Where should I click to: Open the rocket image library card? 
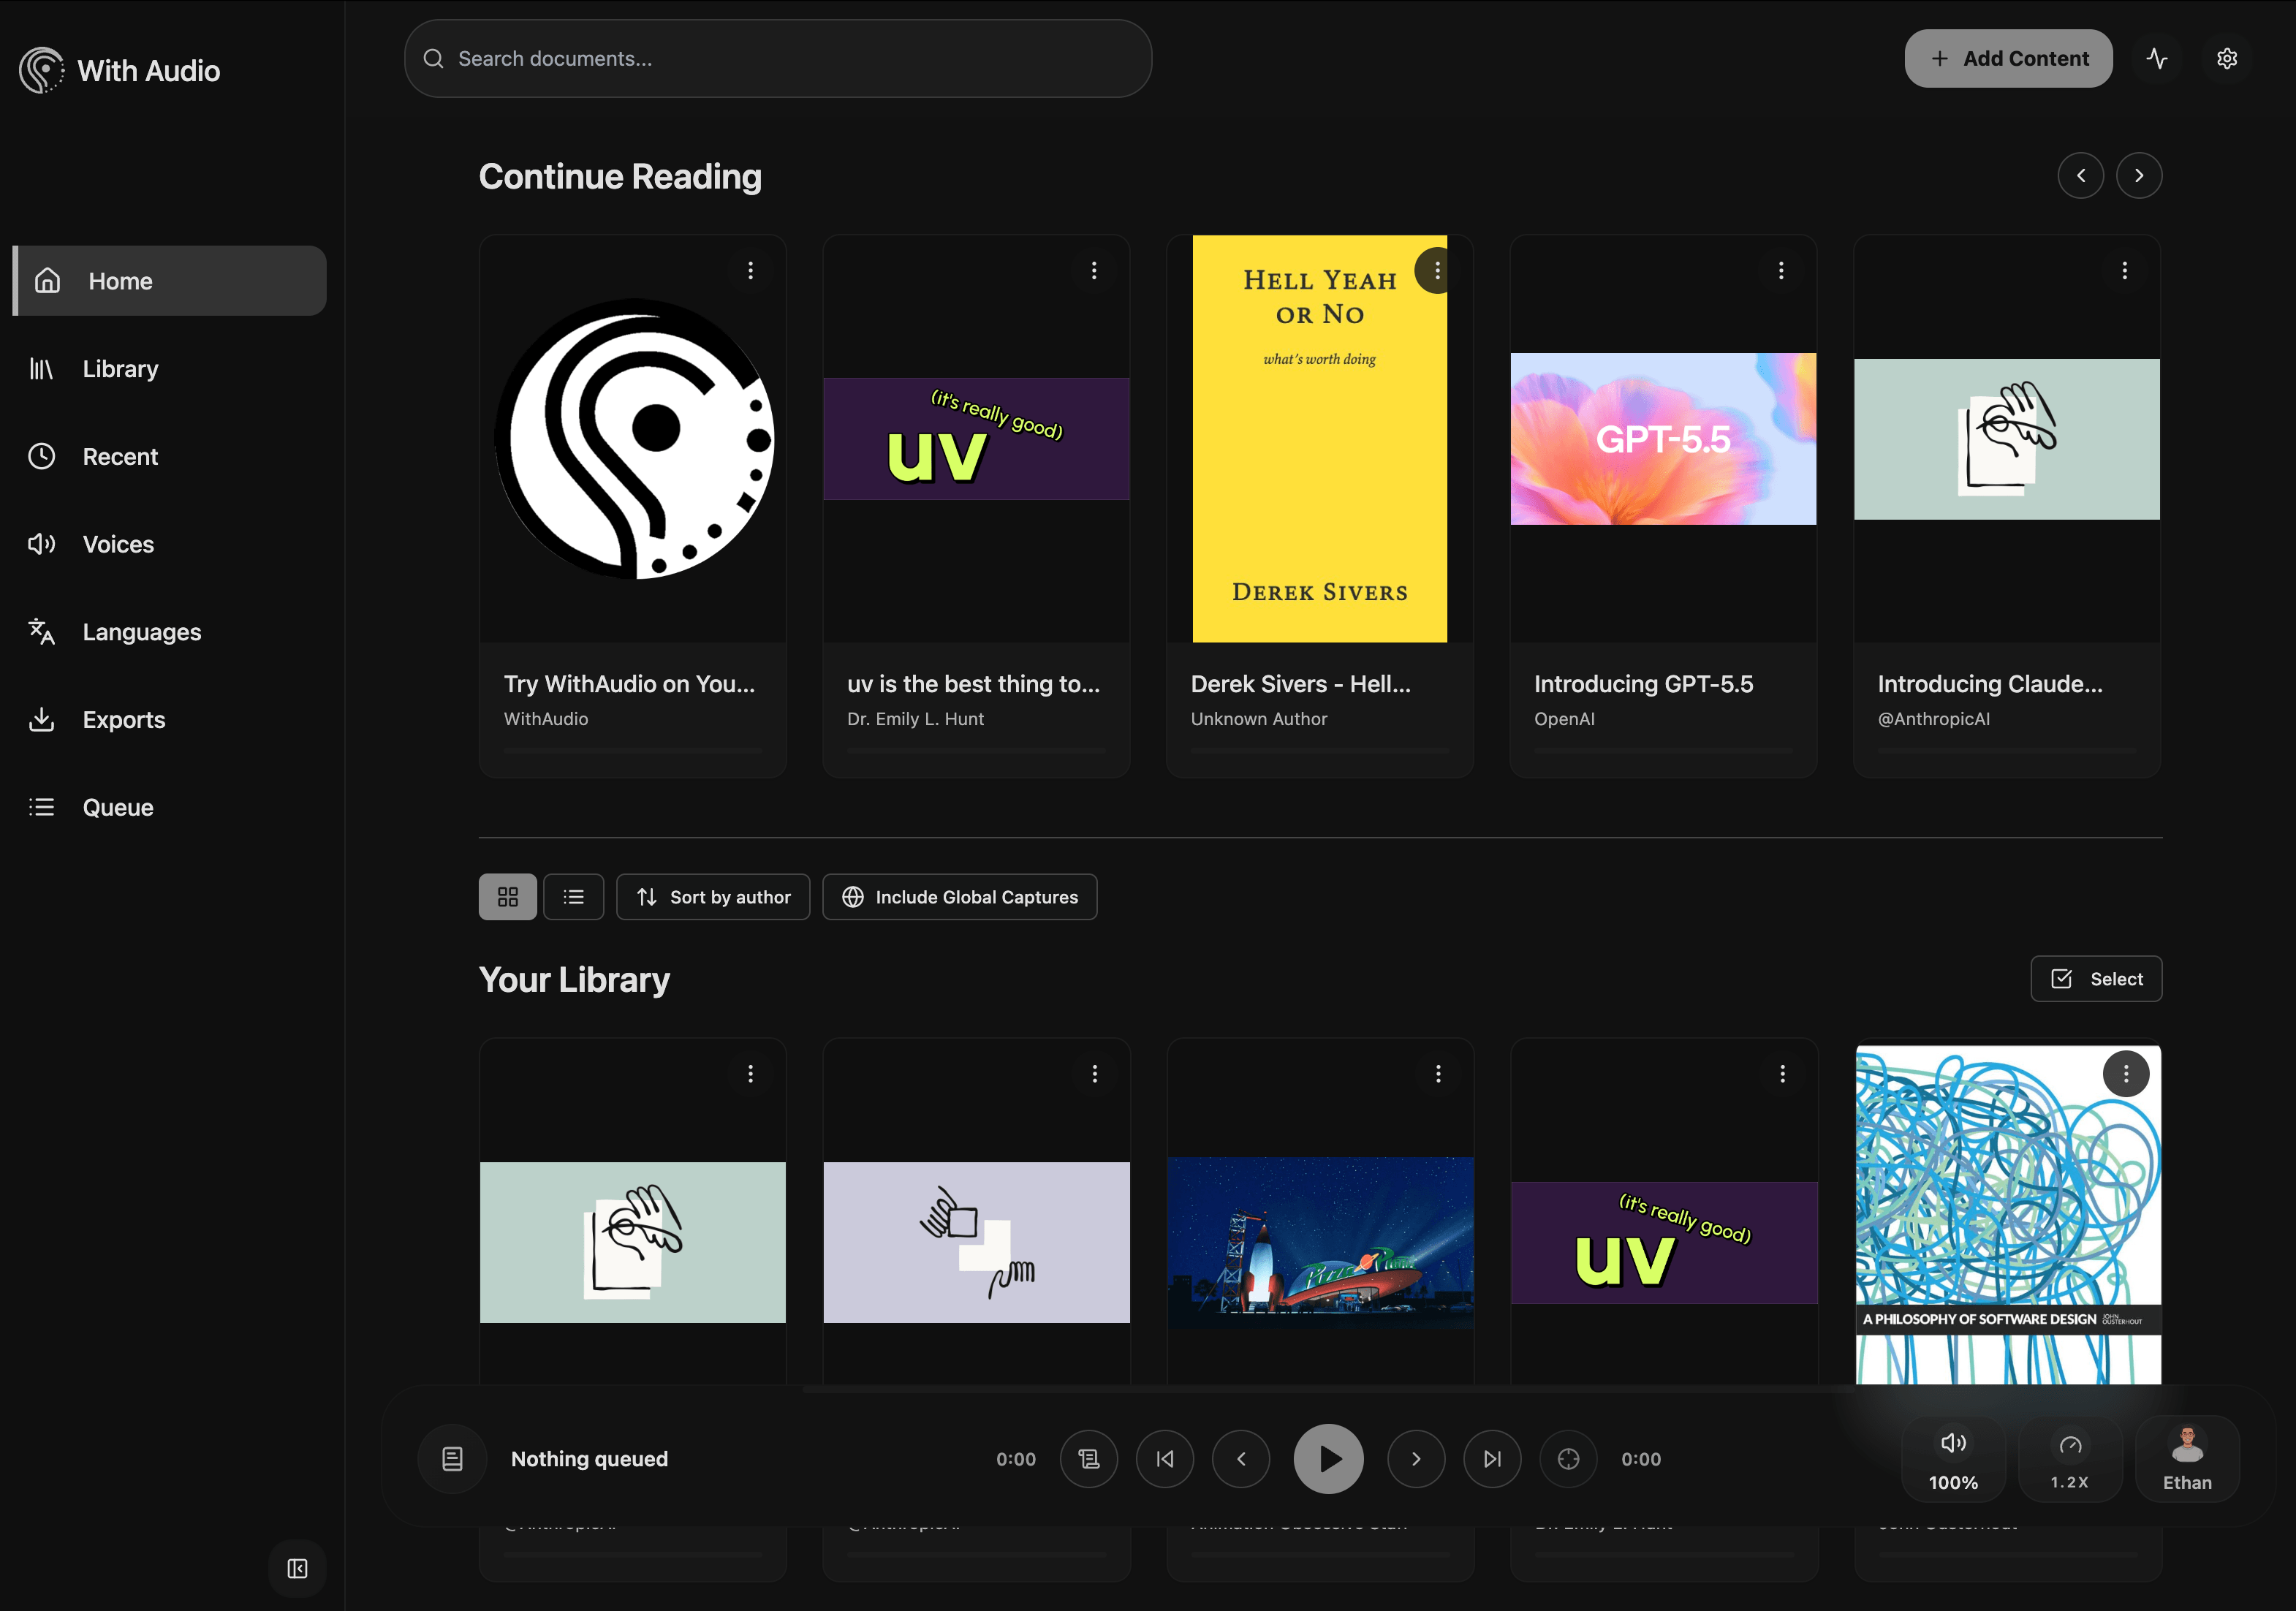tap(1320, 1243)
